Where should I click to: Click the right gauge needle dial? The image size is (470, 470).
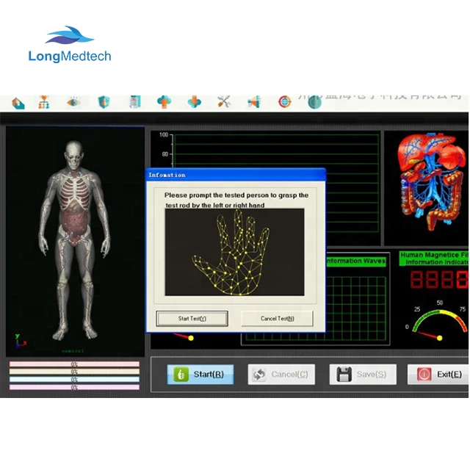438,325
